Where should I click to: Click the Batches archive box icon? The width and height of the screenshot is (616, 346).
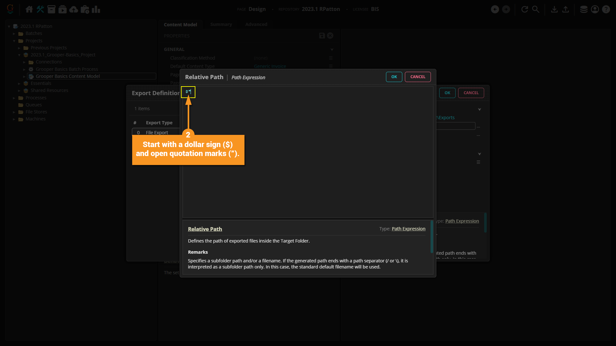[51, 9]
